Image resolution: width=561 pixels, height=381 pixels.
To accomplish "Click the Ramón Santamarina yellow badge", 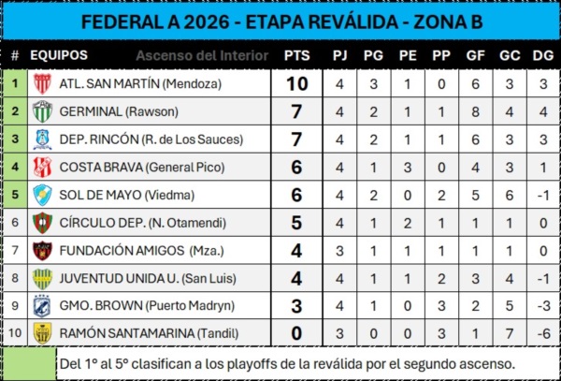I will coord(43,333).
